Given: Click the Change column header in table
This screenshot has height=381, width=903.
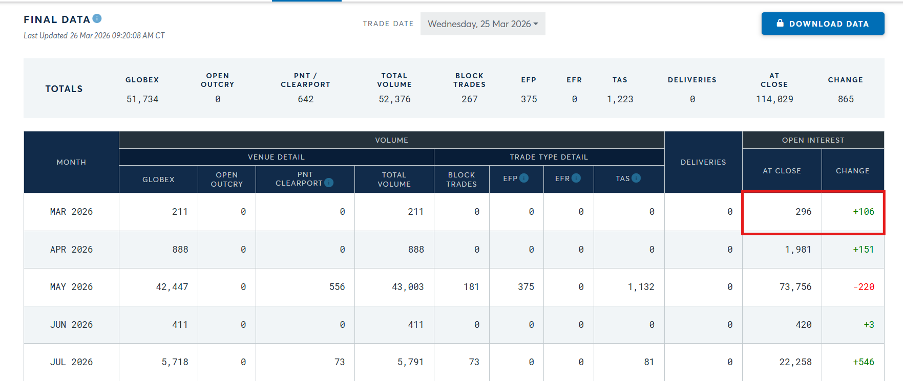Looking at the screenshot, I should (852, 171).
